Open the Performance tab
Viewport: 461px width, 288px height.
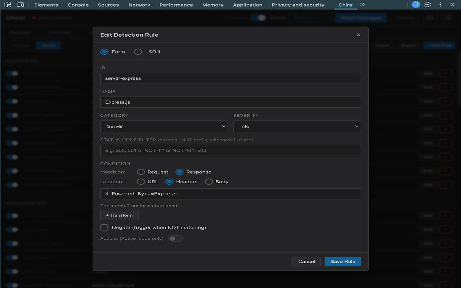point(176,5)
